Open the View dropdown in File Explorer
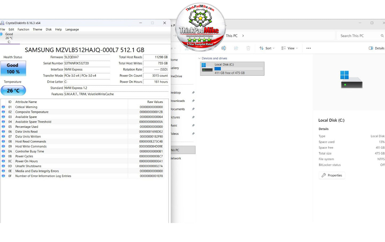Viewport: 385px width, 242px height. coord(289,48)
